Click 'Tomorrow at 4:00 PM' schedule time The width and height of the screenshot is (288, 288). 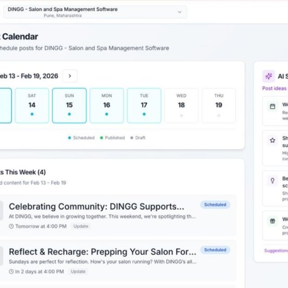41,226
